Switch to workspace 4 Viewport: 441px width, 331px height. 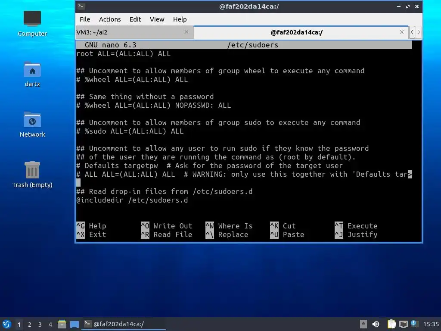pyautogui.click(x=50, y=324)
